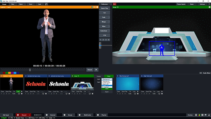Toggle Loop on capture - 1.mp4 input
The image size is (211, 119).
(18, 91)
